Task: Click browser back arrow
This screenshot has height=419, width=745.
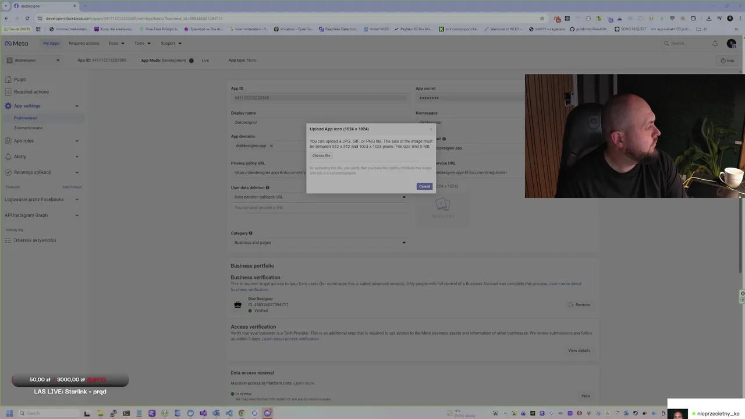Action: click(x=6, y=18)
